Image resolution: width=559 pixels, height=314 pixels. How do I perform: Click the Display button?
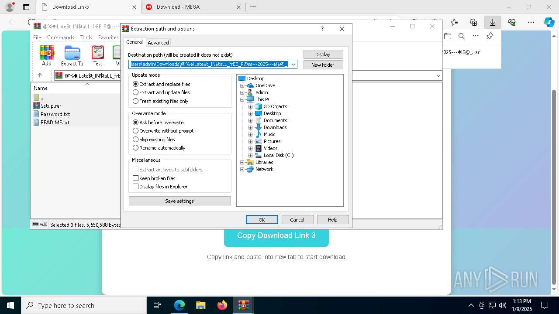[323, 55]
